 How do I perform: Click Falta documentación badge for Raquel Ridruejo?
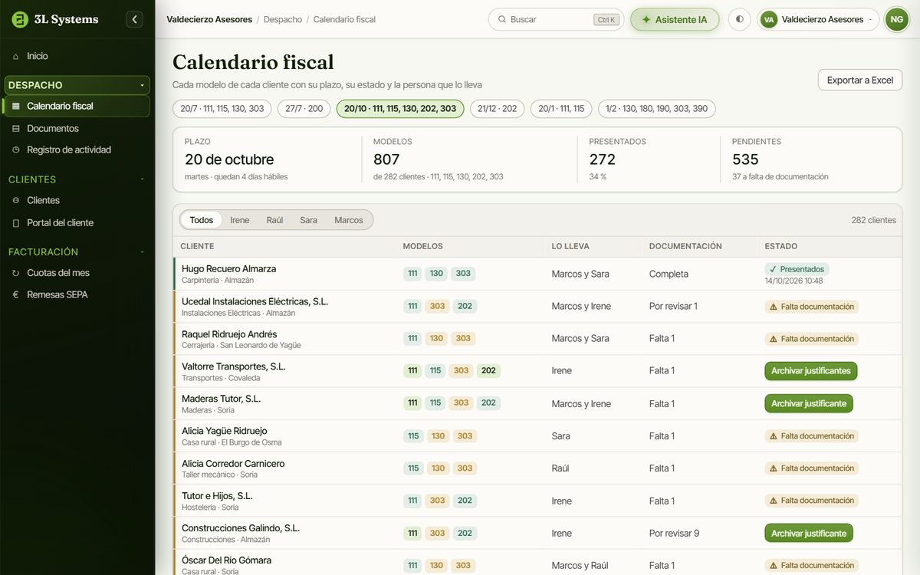click(812, 339)
